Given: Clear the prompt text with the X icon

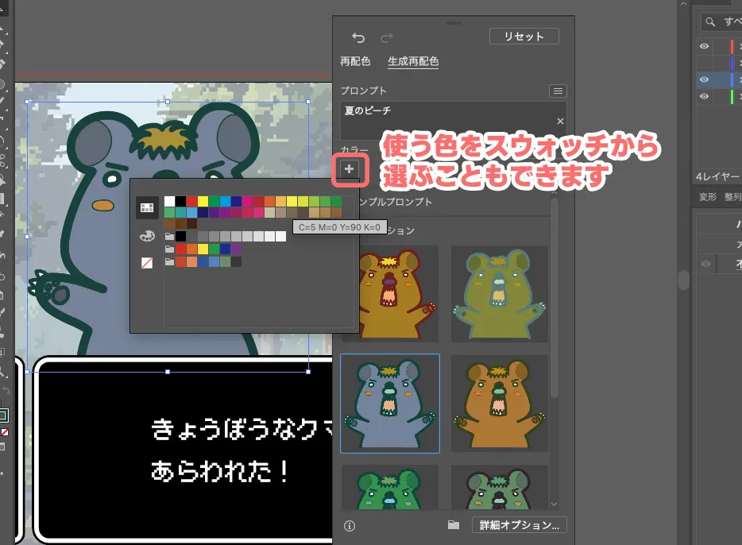Looking at the screenshot, I should pyautogui.click(x=560, y=121).
